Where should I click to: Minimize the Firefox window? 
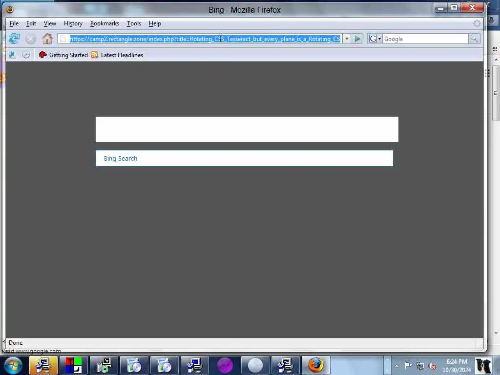click(441, 8)
